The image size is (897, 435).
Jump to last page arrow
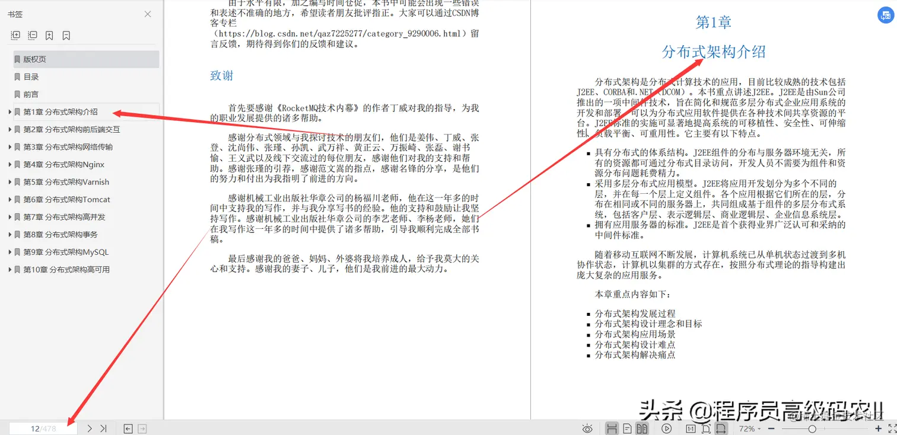[103, 428]
